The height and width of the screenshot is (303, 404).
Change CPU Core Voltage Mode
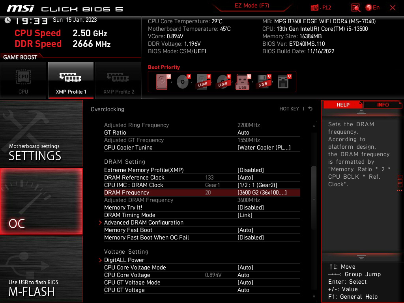point(202,267)
